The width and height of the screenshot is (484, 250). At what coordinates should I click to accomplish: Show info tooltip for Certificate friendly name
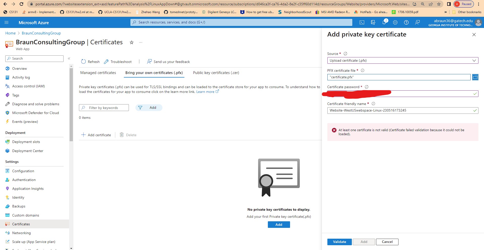click(373, 104)
